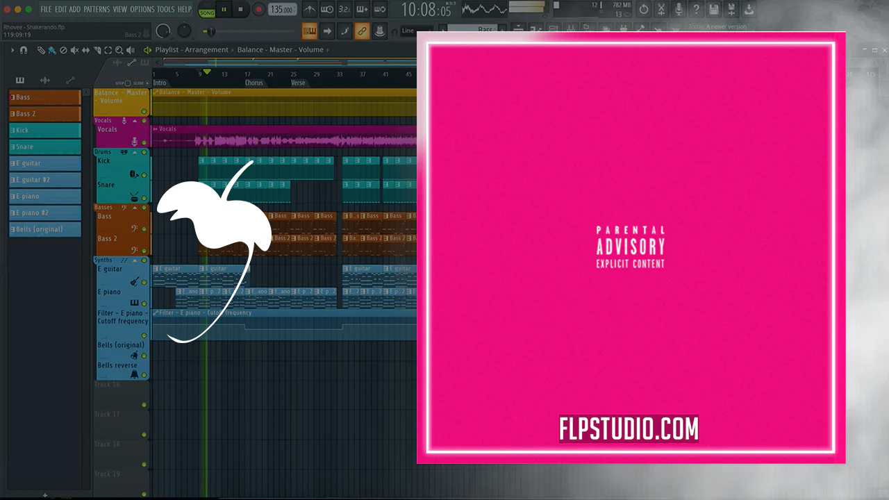
Task: Select the playlist Zoom tool
Action: click(x=119, y=50)
